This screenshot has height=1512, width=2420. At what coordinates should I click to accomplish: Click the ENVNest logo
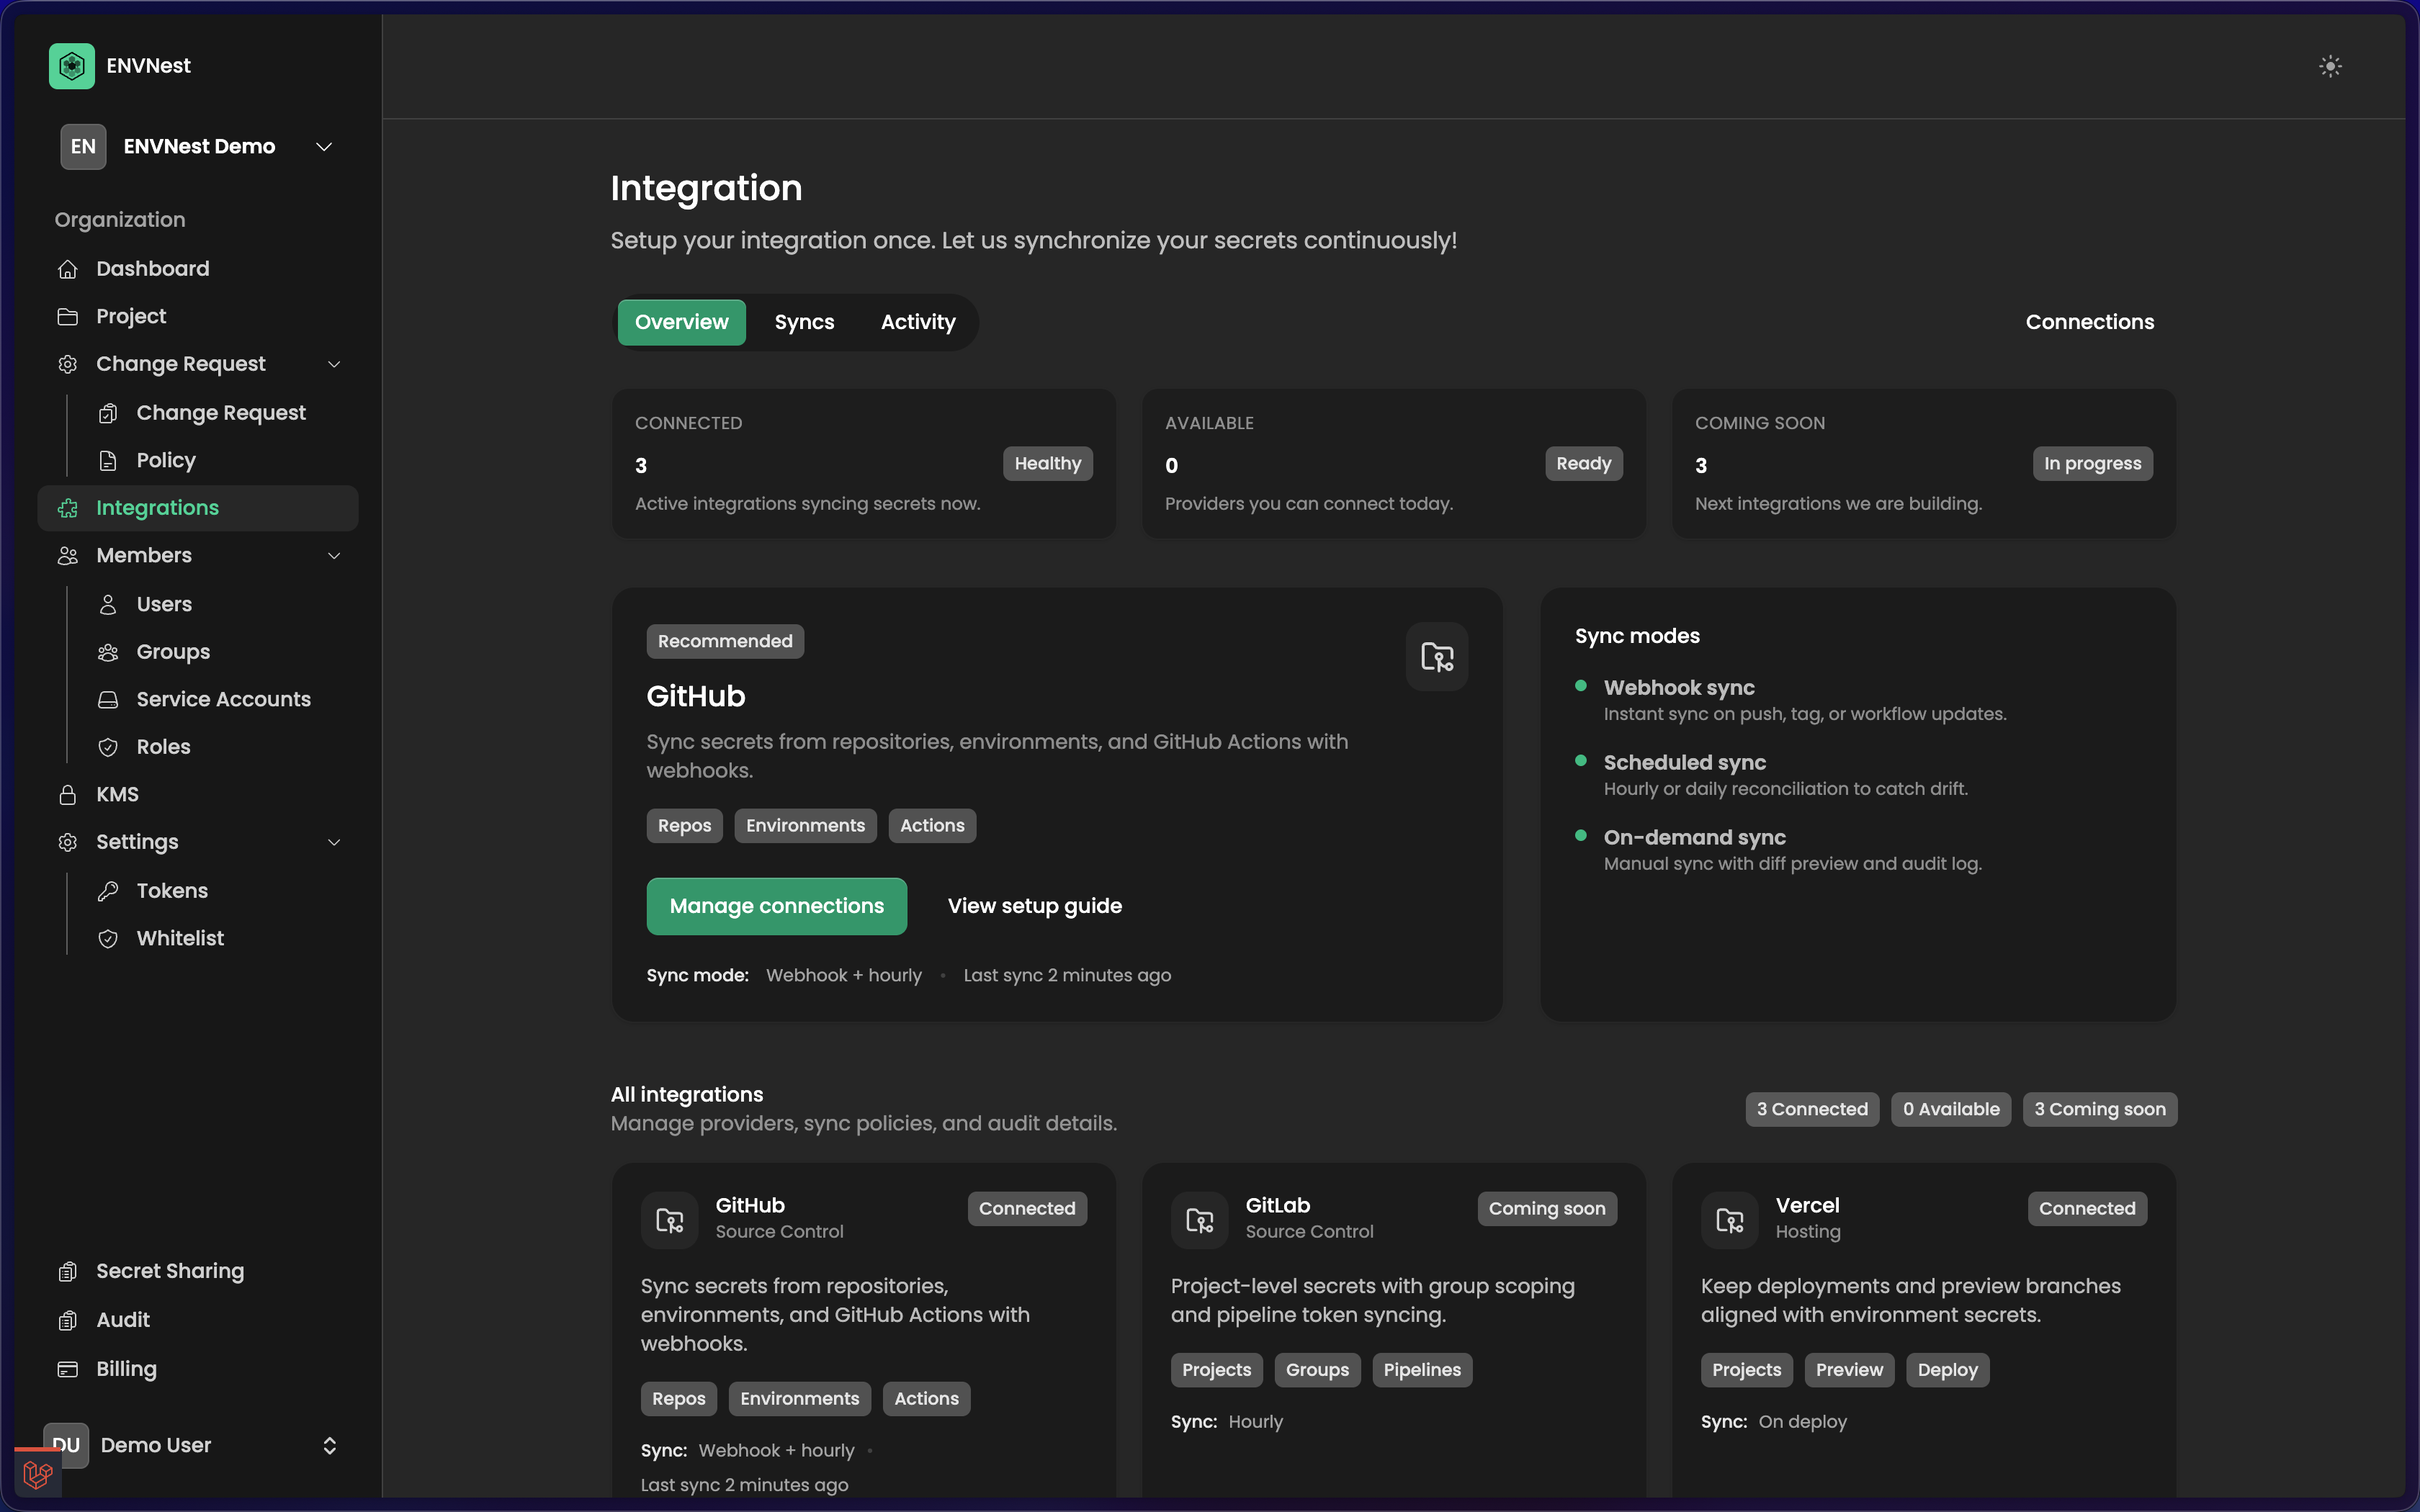tap(71, 66)
